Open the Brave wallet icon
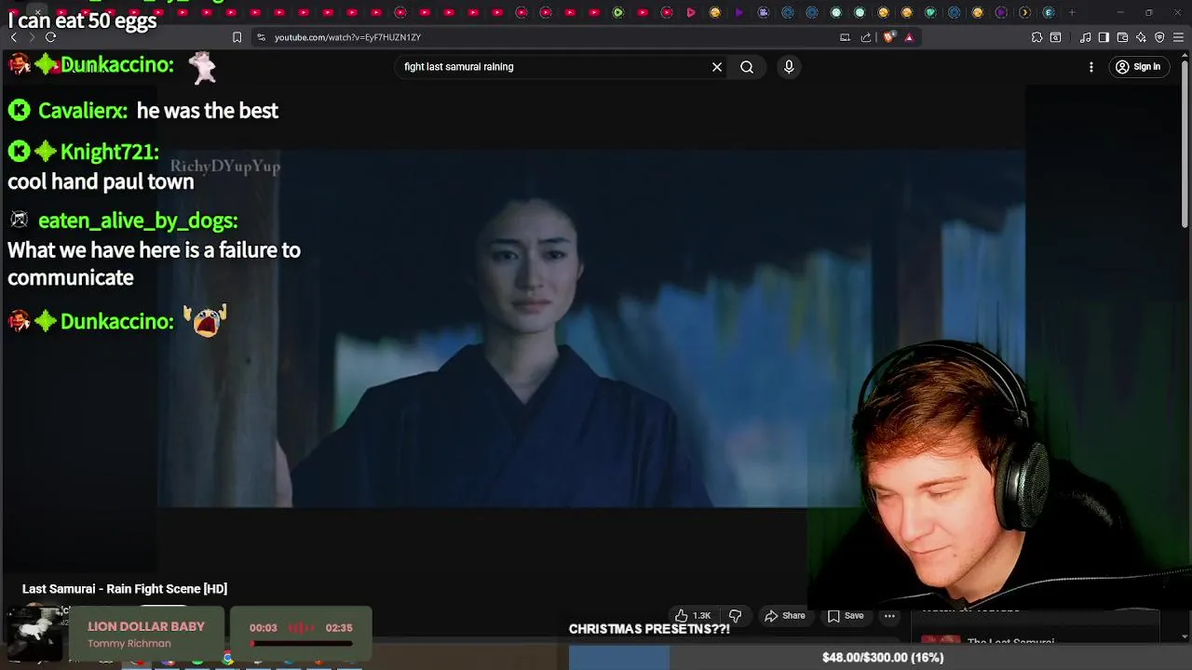 1122,37
